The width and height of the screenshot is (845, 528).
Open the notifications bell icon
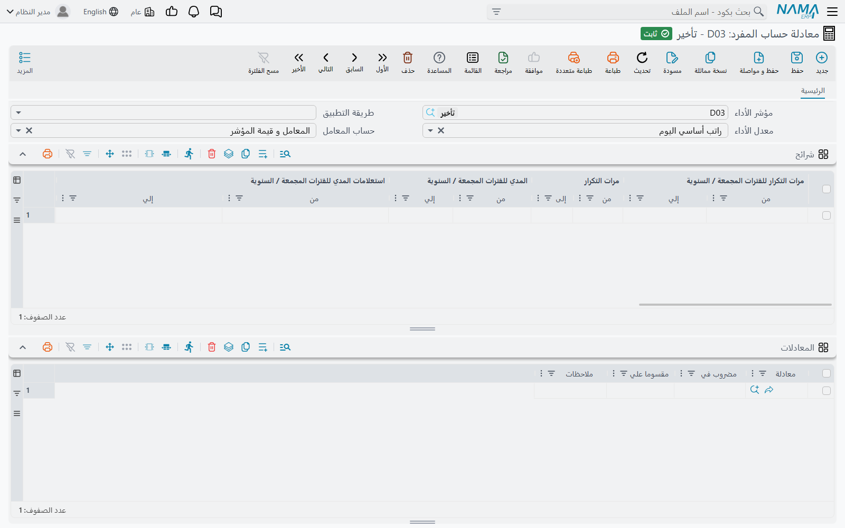pos(194,12)
